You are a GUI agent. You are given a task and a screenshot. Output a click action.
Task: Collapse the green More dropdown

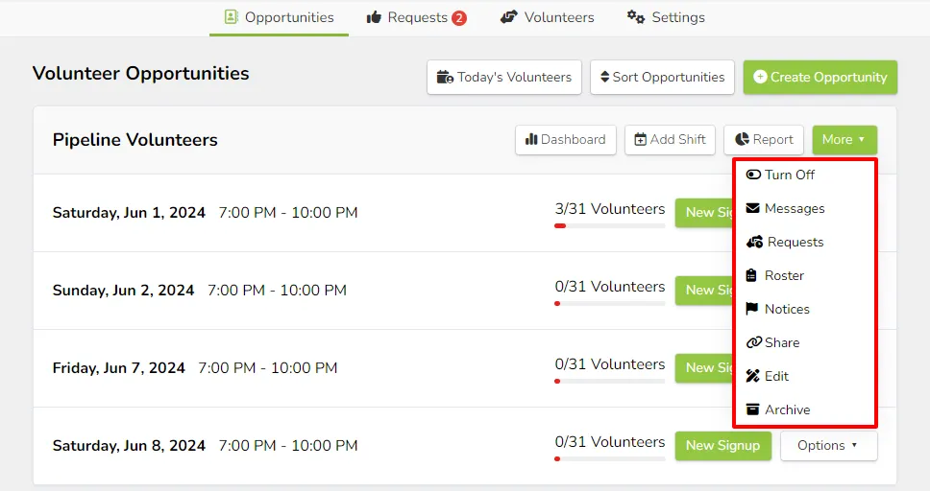click(x=844, y=140)
